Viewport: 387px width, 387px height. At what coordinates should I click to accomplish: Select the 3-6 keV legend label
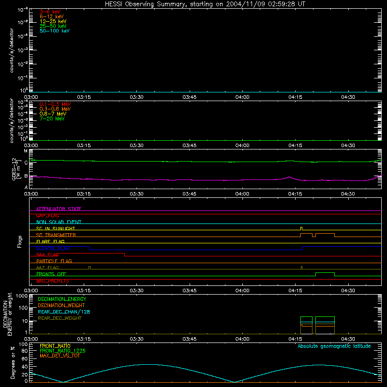pyautogui.click(x=50, y=12)
